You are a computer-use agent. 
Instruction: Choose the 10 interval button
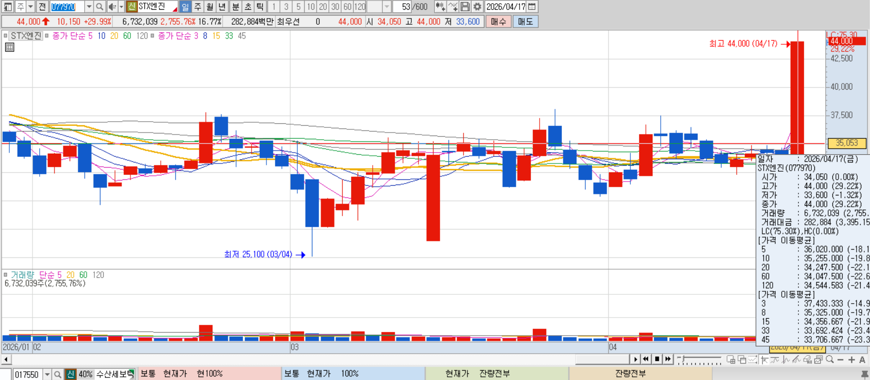[x=311, y=7]
